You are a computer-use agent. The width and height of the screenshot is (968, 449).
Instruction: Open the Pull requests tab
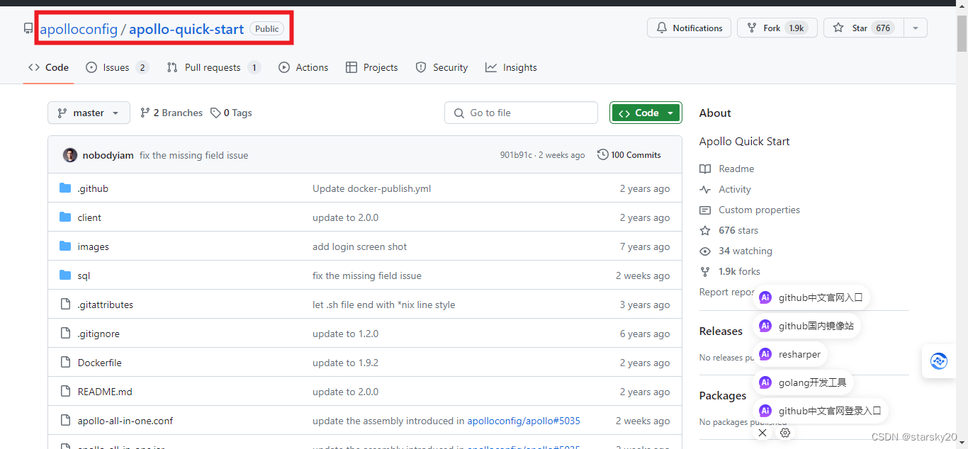pos(214,67)
